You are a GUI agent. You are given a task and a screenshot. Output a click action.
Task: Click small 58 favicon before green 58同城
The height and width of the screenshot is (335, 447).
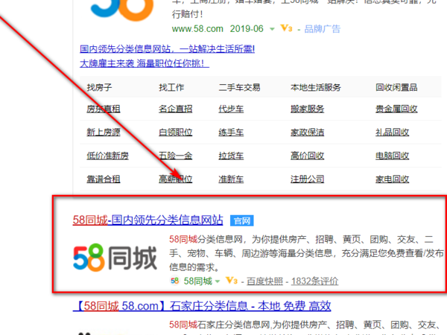175,281
